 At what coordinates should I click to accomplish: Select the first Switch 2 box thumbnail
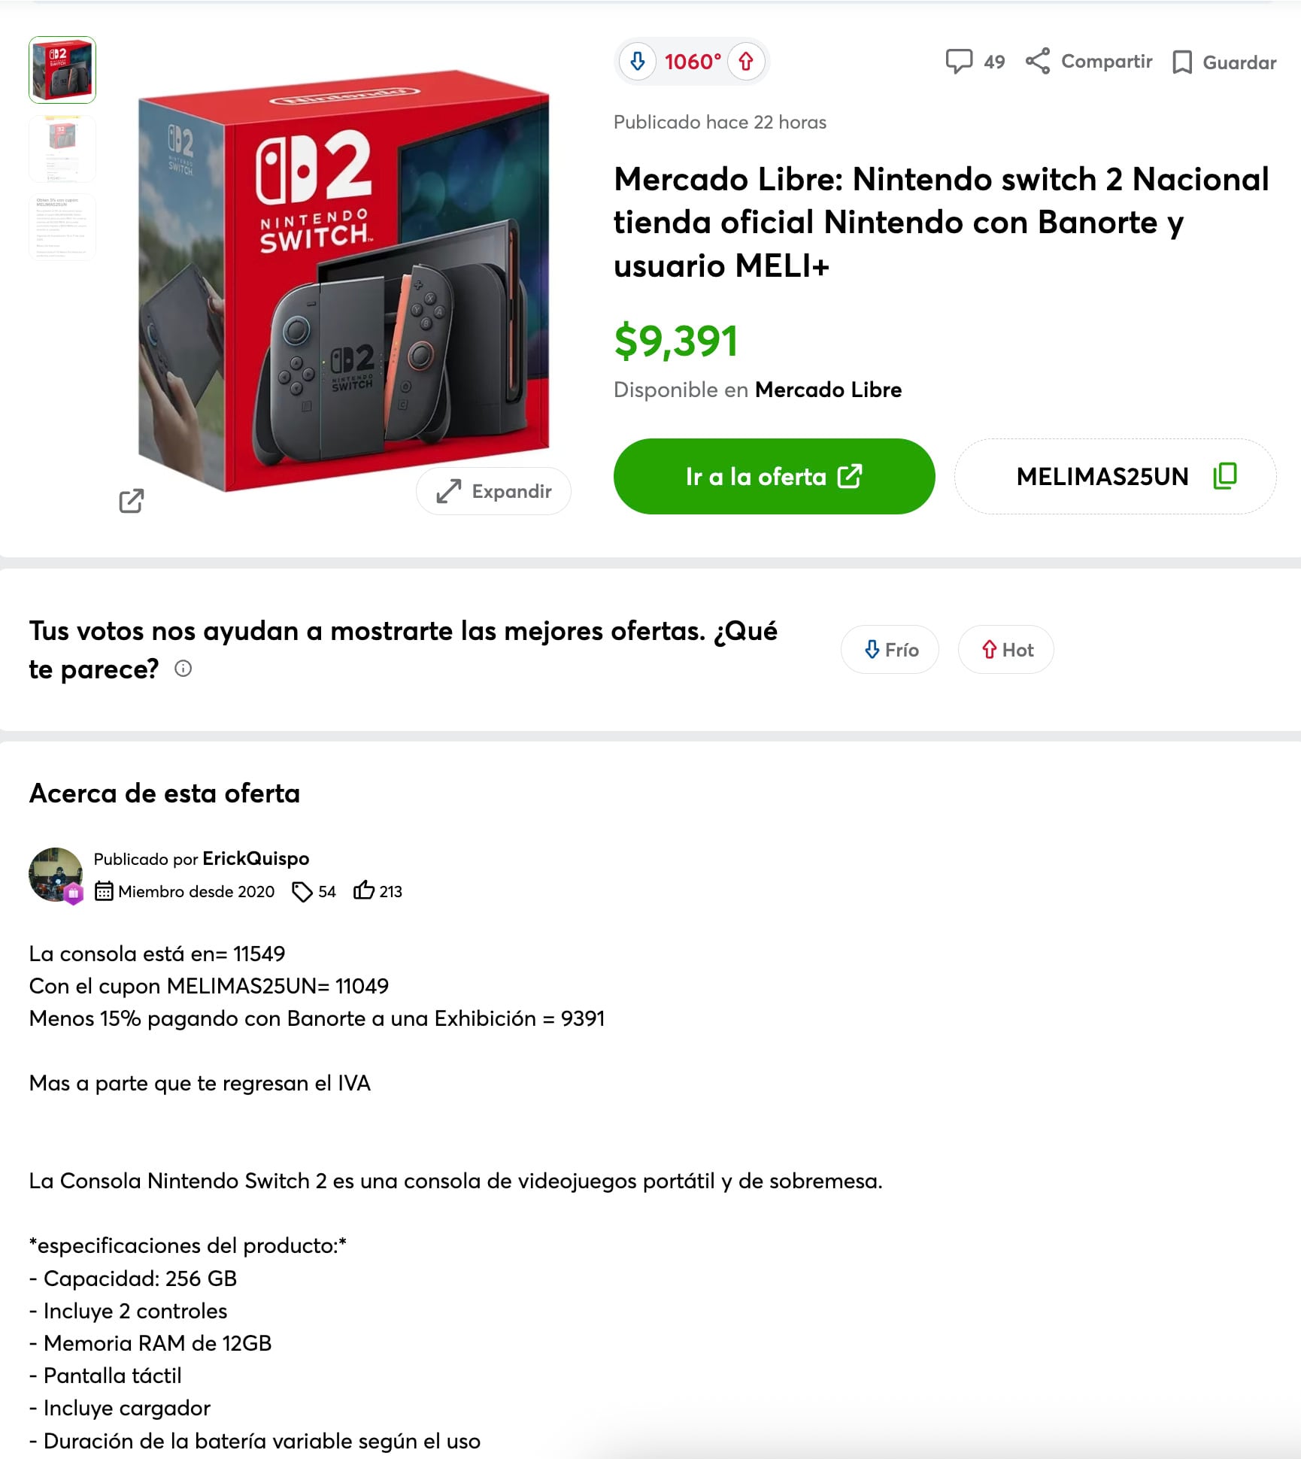(x=62, y=70)
